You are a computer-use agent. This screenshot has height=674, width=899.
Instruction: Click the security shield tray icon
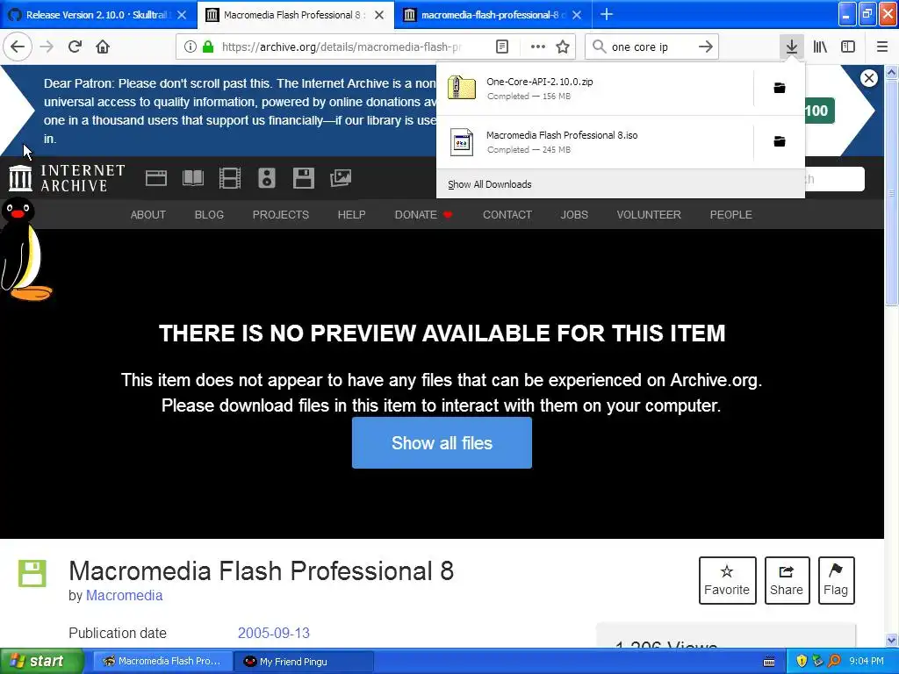(x=802, y=662)
